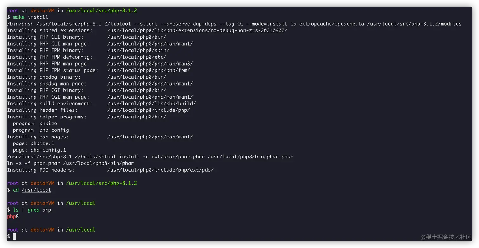Click the shtool install phar.phar command line
479x248 pixels.
tap(150, 157)
